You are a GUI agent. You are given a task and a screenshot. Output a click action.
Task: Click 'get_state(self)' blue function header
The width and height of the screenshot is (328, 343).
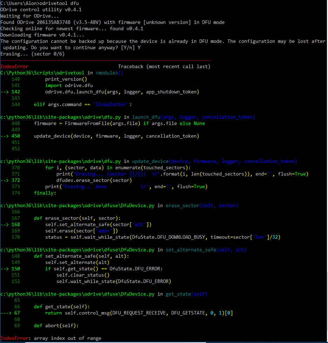tap(186, 294)
